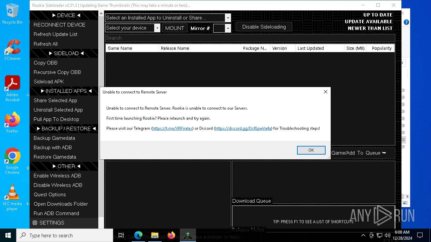Open Firefox desktop shortcut
The height and width of the screenshot is (242, 431).
[x=12, y=122]
